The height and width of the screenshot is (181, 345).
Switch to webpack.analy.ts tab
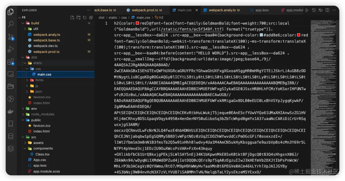click(222, 10)
